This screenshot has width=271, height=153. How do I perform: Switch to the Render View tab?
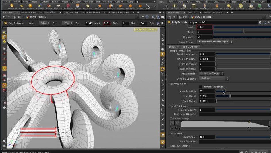pyautogui.click(x=50, y=13)
